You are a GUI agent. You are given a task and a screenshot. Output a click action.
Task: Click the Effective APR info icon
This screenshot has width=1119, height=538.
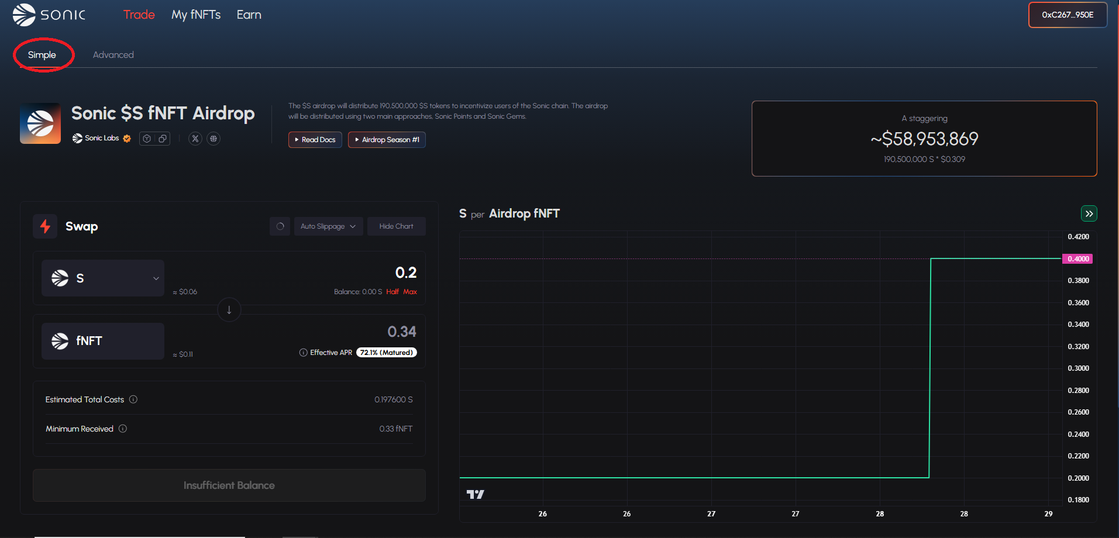(x=303, y=353)
